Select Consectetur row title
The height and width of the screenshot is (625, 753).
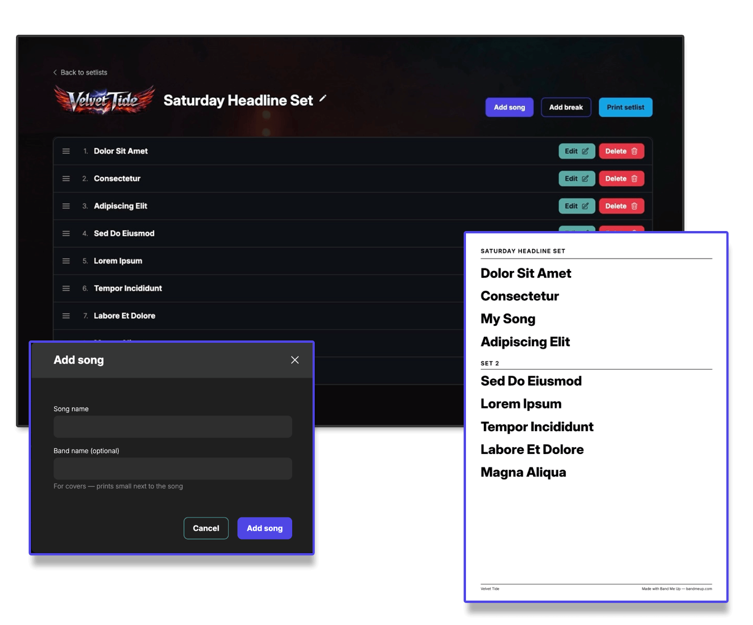[x=117, y=178]
